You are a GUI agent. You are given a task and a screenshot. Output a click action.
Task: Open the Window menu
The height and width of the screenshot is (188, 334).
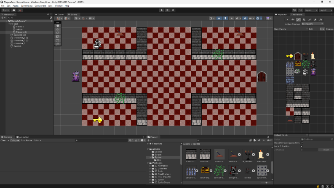coord(59,6)
